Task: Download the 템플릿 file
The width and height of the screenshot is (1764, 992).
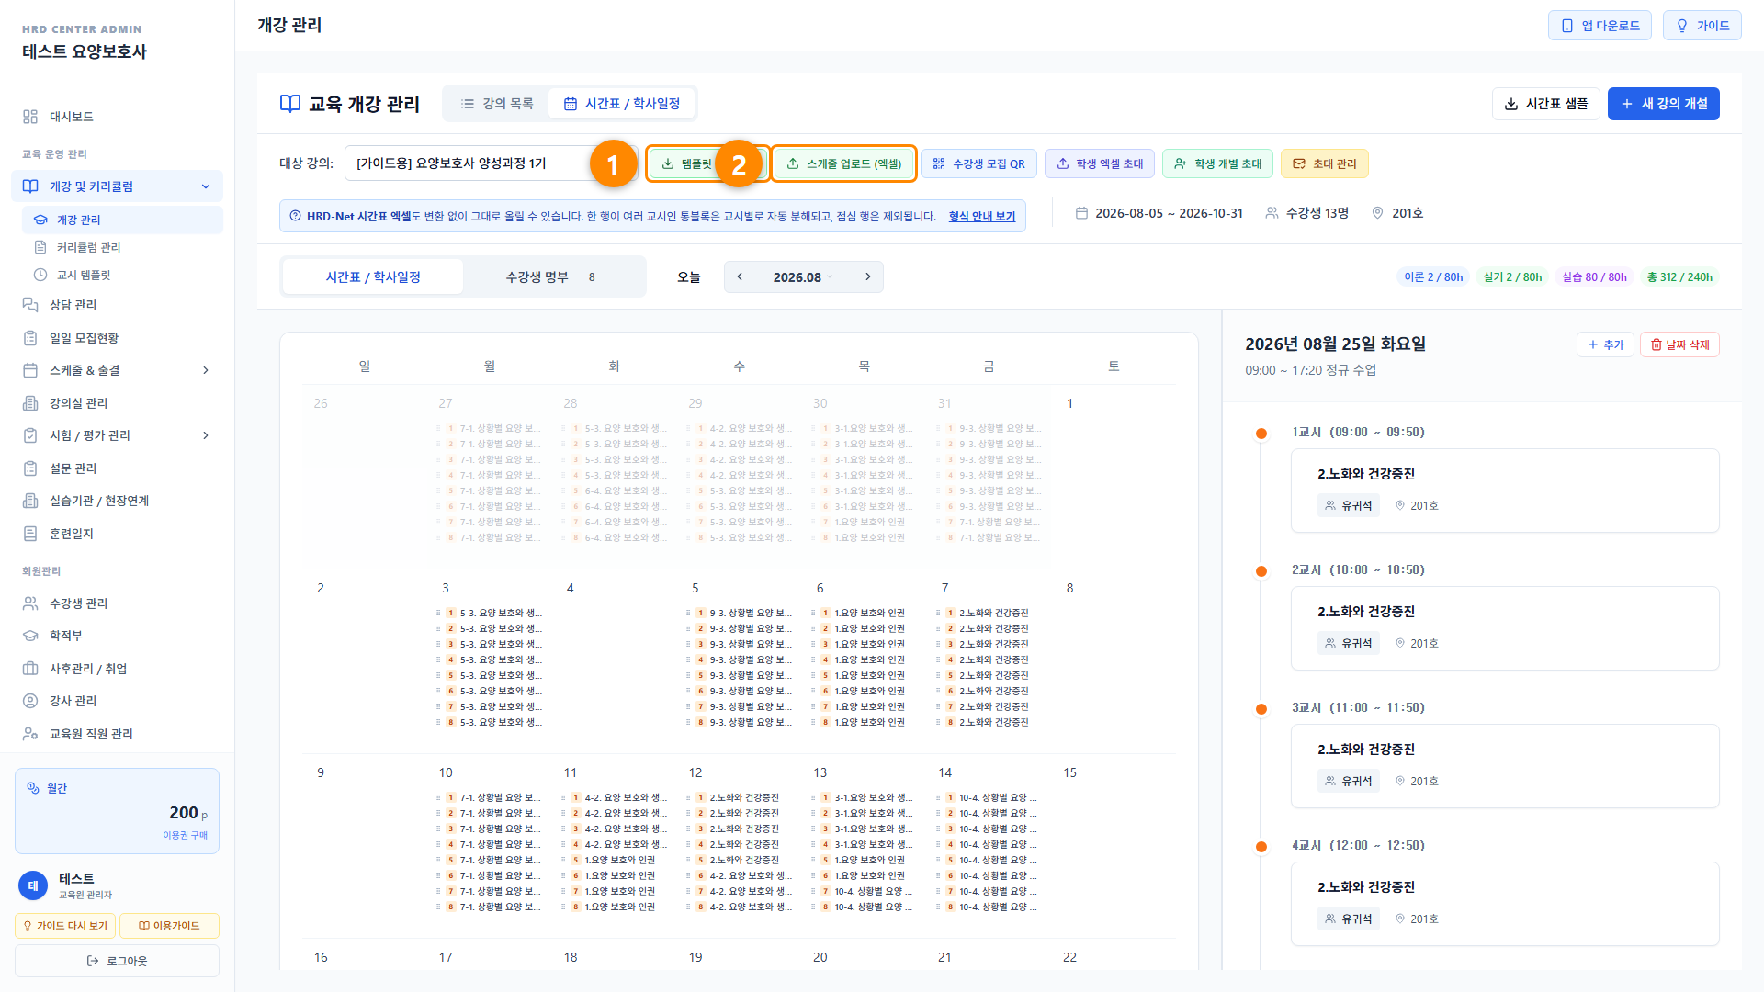Action: tap(689, 163)
